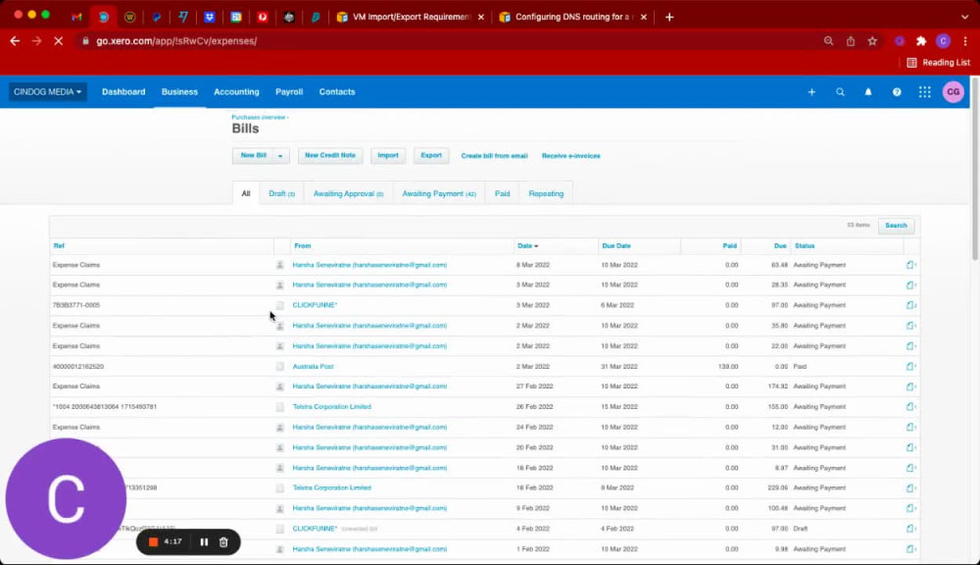980x565 pixels.
Task: Switch to the pinned Dropbox tab
Action: tap(210, 17)
